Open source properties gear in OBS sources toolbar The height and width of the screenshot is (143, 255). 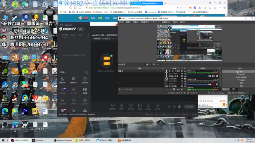174,89
